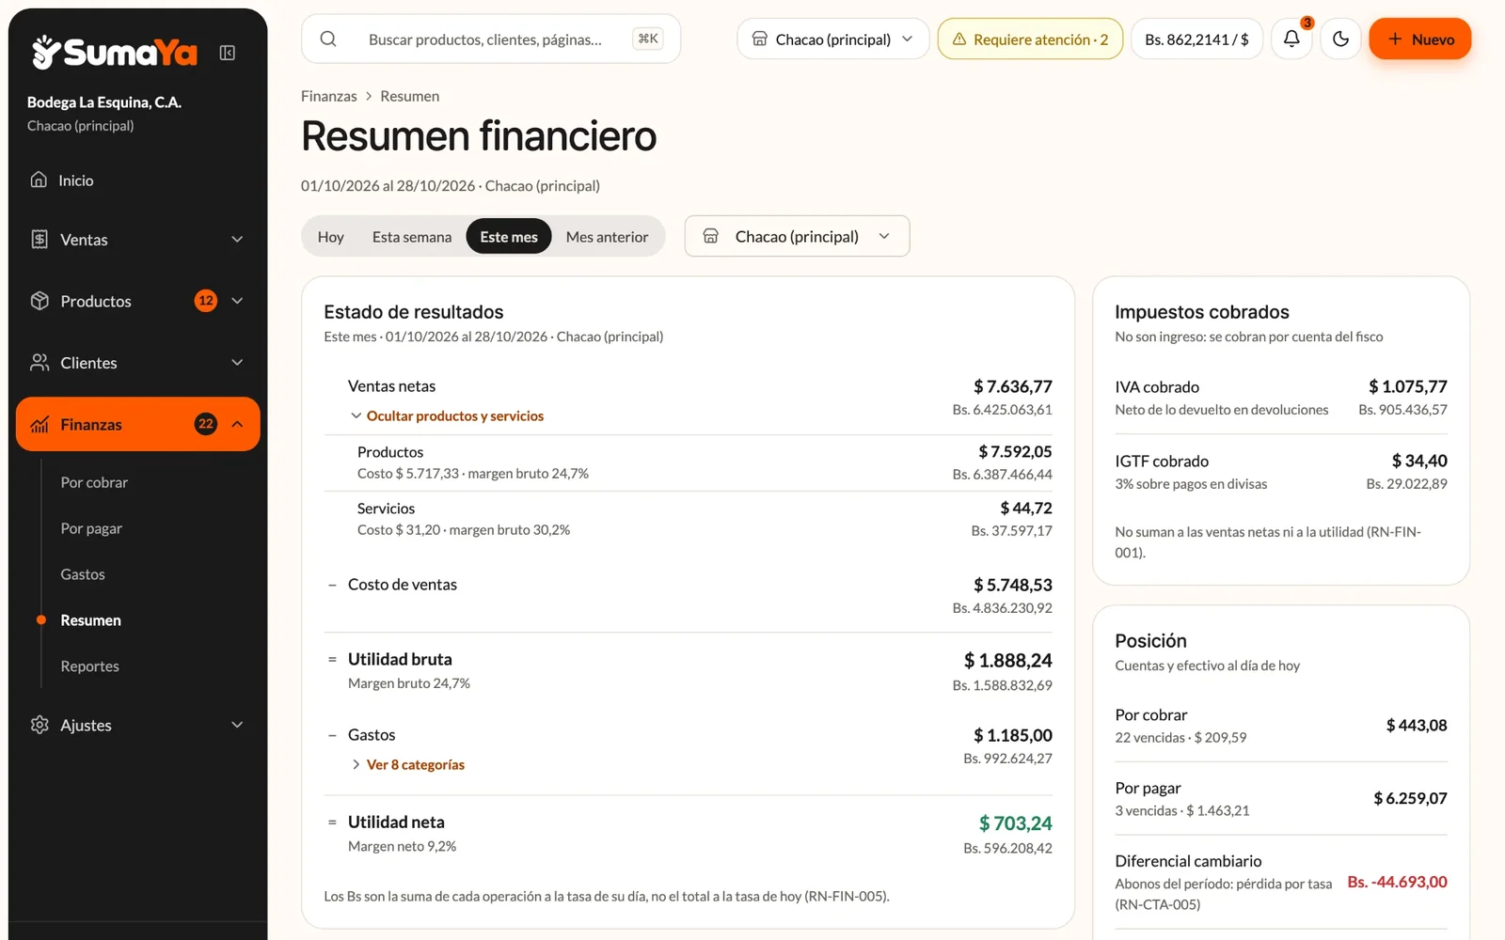1505x940 pixels.
Task: Open Por pagar submenu item
Action: click(x=91, y=528)
